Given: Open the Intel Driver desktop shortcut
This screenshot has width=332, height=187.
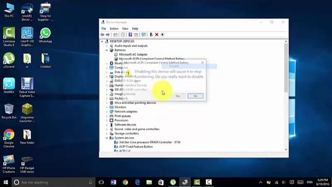Looking at the screenshot, I should pyautogui.click(x=27, y=12).
